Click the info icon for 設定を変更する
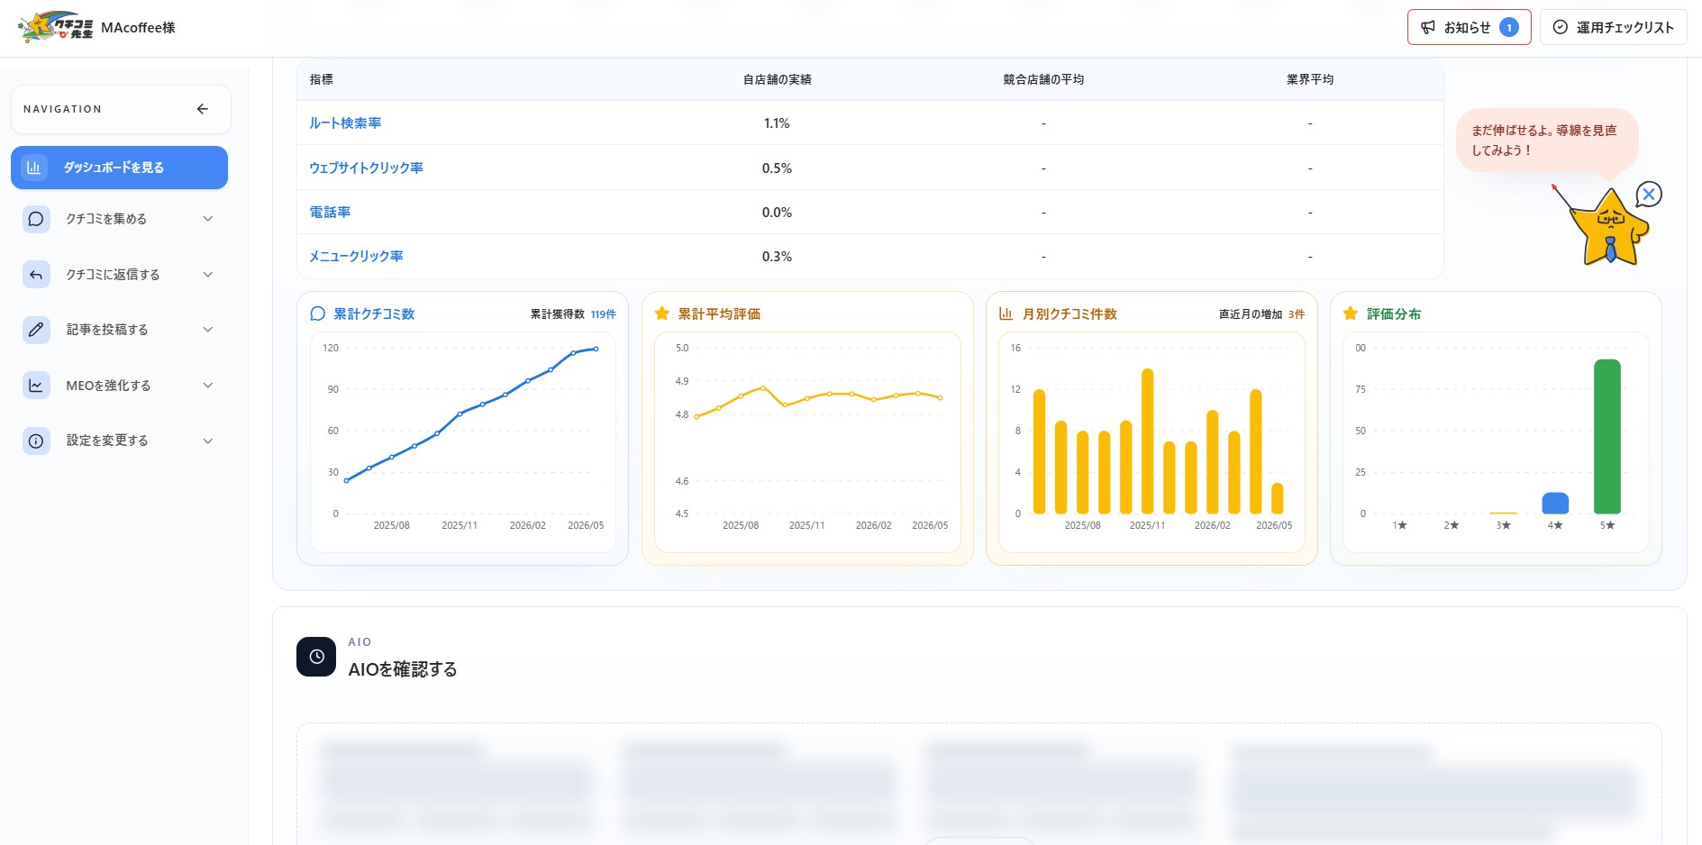The image size is (1702, 845). coord(36,441)
